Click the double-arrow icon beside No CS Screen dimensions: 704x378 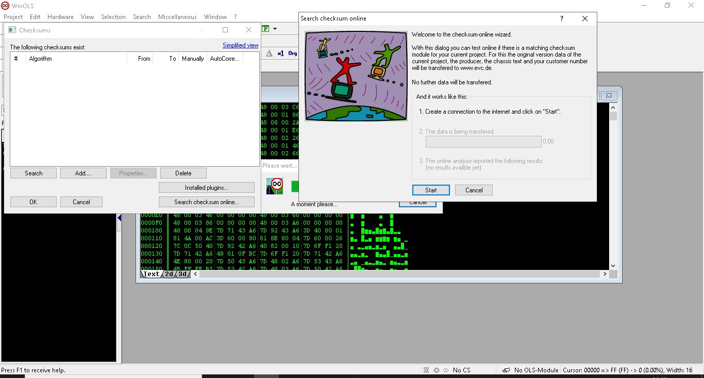point(445,370)
